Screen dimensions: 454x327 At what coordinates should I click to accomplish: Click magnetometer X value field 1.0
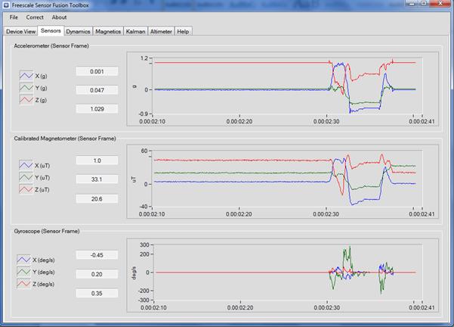(97, 160)
